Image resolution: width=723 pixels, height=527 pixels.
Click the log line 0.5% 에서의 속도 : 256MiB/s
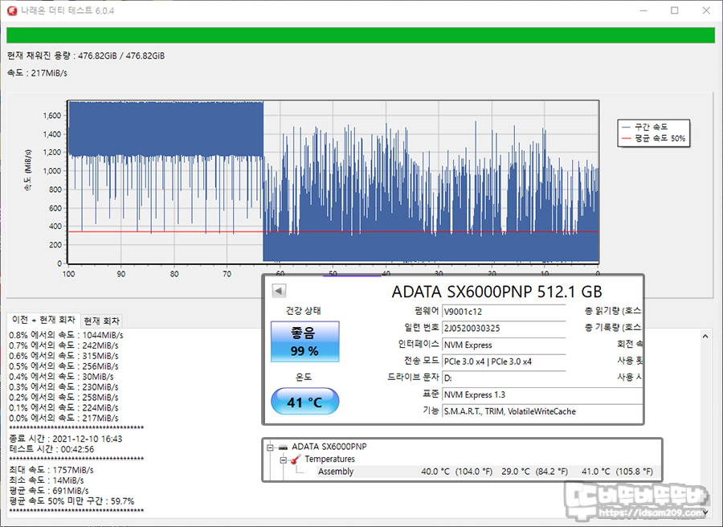(63, 366)
